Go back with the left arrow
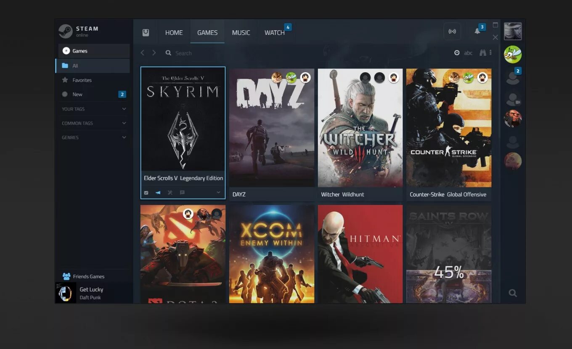Viewport: 572px width, 349px height. pos(143,52)
